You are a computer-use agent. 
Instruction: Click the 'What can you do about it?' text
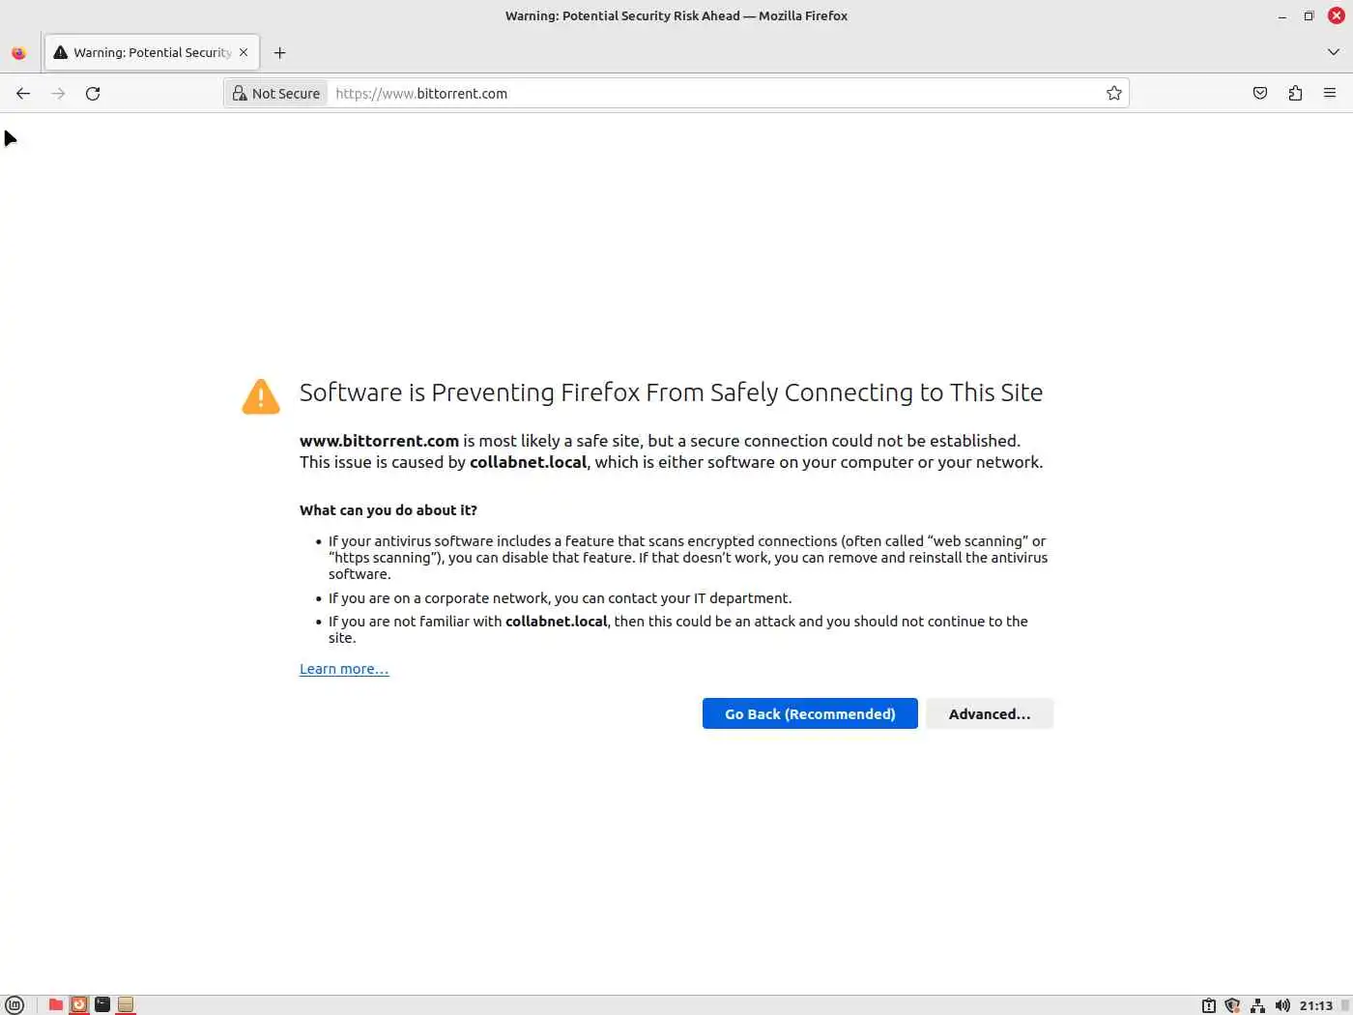[389, 510]
